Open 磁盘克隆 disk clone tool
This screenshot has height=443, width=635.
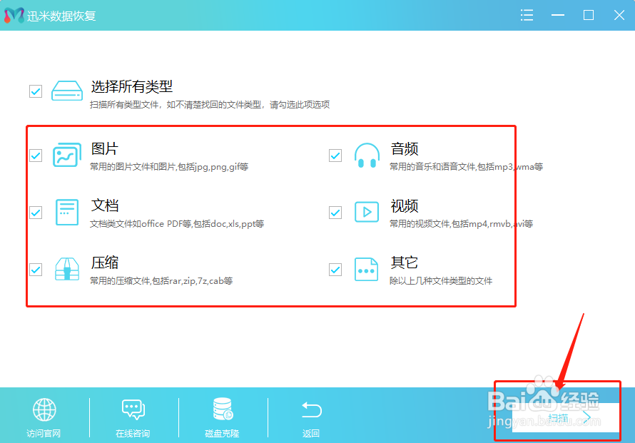tap(222, 409)
